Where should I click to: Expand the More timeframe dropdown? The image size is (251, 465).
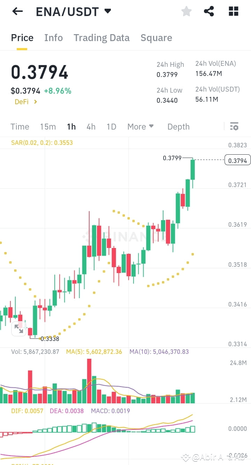[x=140, y=126]
